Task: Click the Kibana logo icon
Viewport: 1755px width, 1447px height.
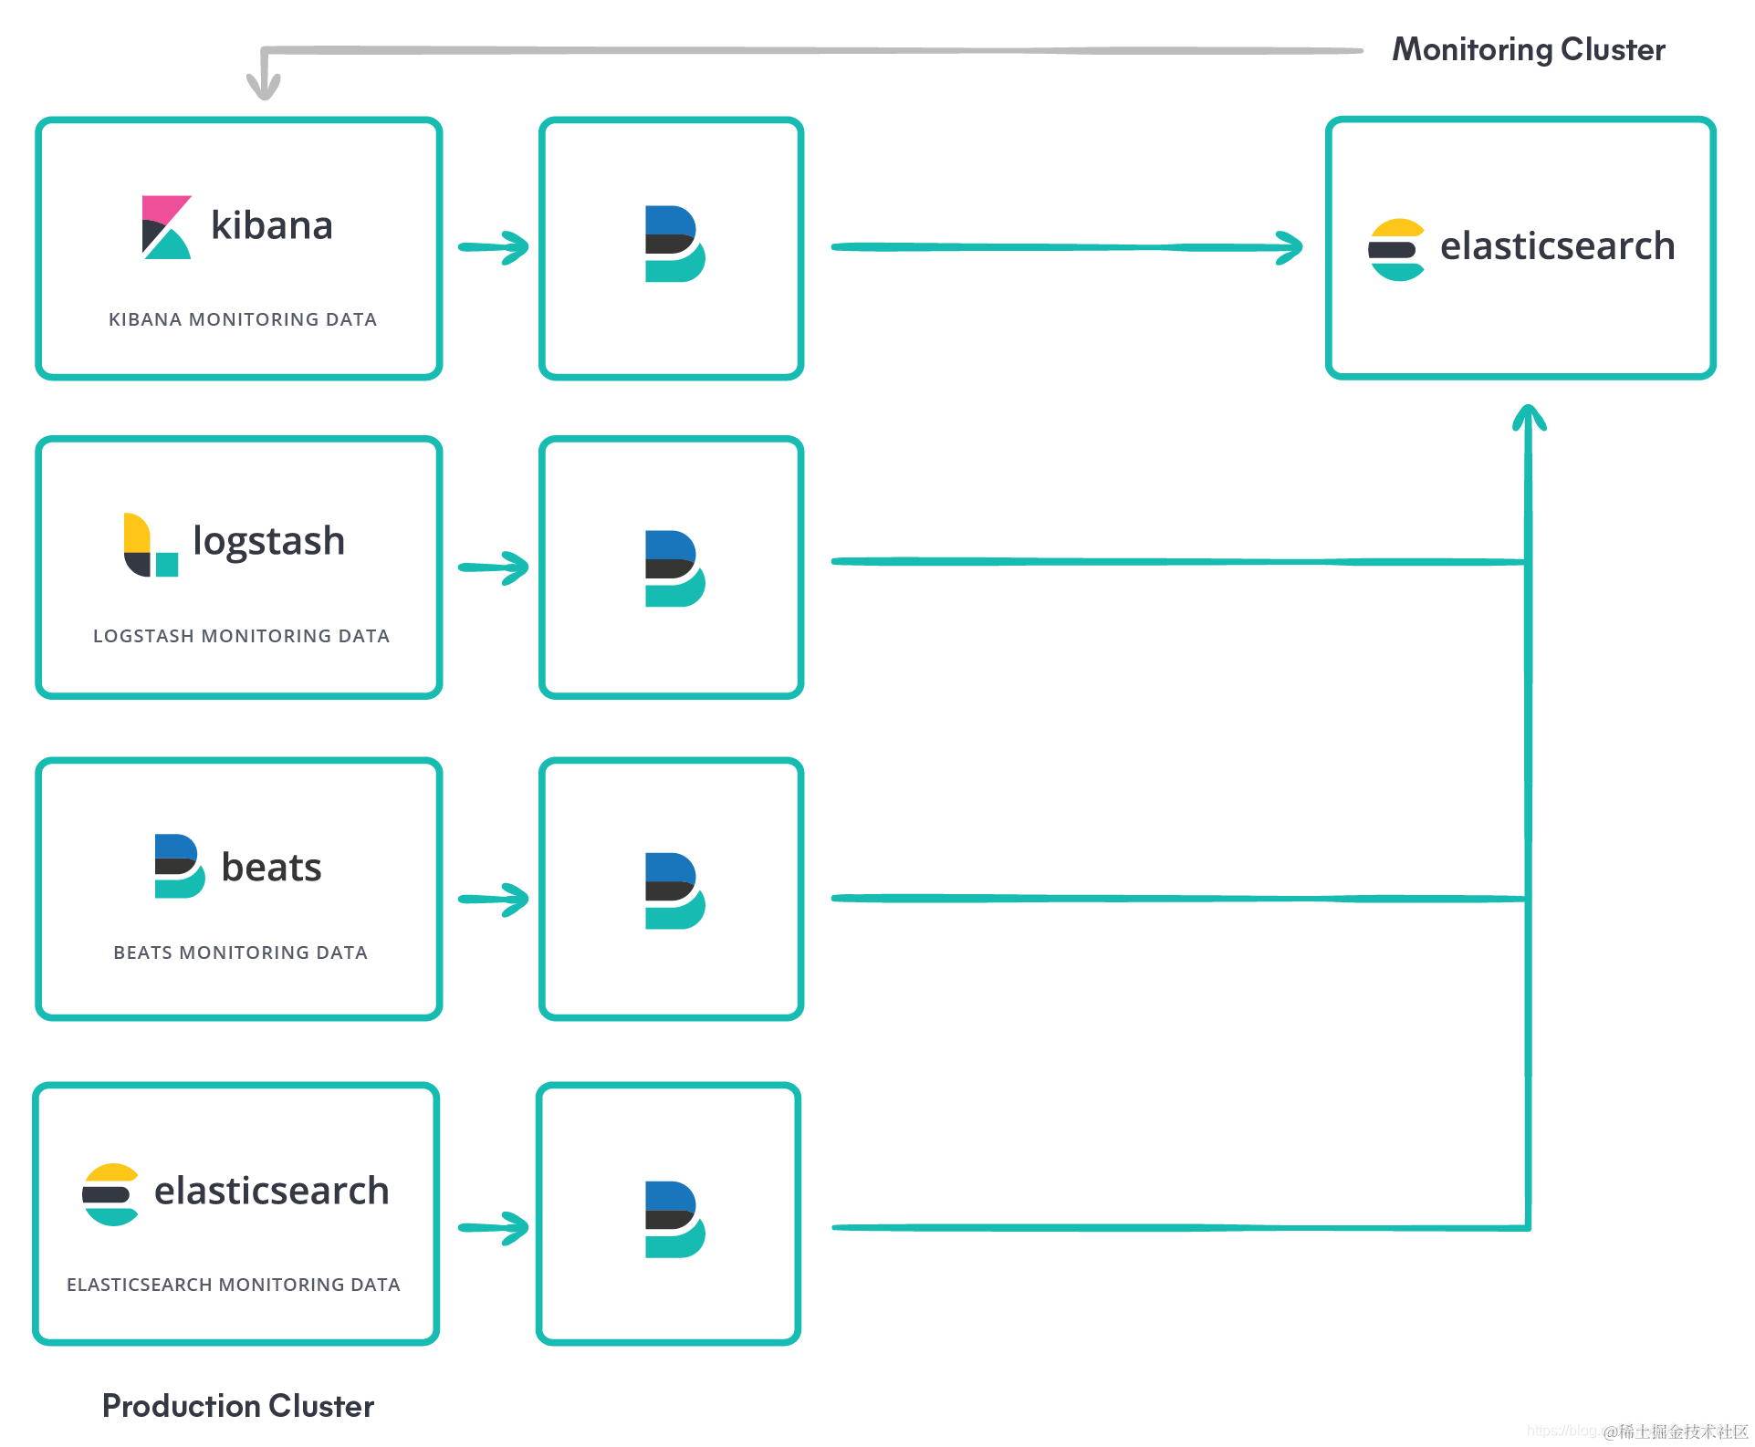Action: [166, 227]
